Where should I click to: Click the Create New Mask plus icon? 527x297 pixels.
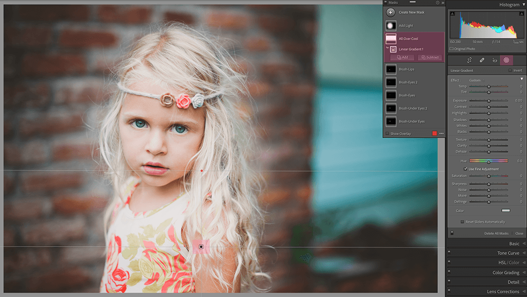coord(390,12)
